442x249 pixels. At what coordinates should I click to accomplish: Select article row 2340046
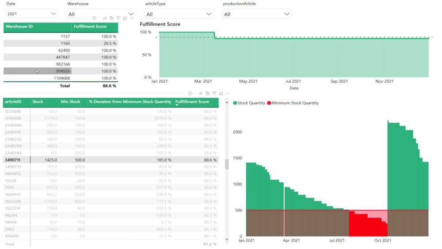(111, 125)
